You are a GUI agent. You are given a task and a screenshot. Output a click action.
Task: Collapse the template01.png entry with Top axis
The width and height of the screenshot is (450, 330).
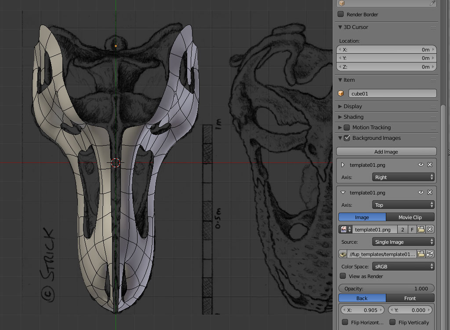coord(343,193)
